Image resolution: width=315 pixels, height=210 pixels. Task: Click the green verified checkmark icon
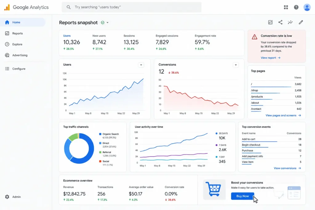pos(103,22)
